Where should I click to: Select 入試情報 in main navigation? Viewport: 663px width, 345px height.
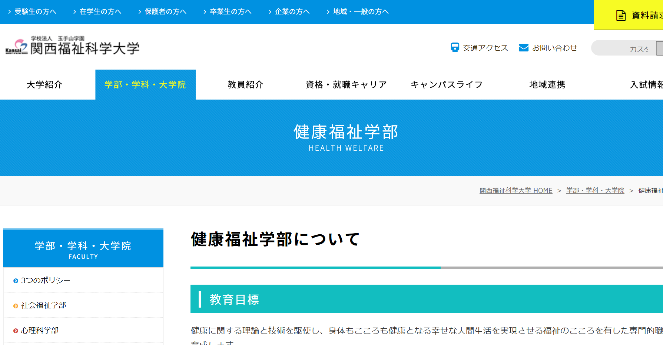(646, 85)
